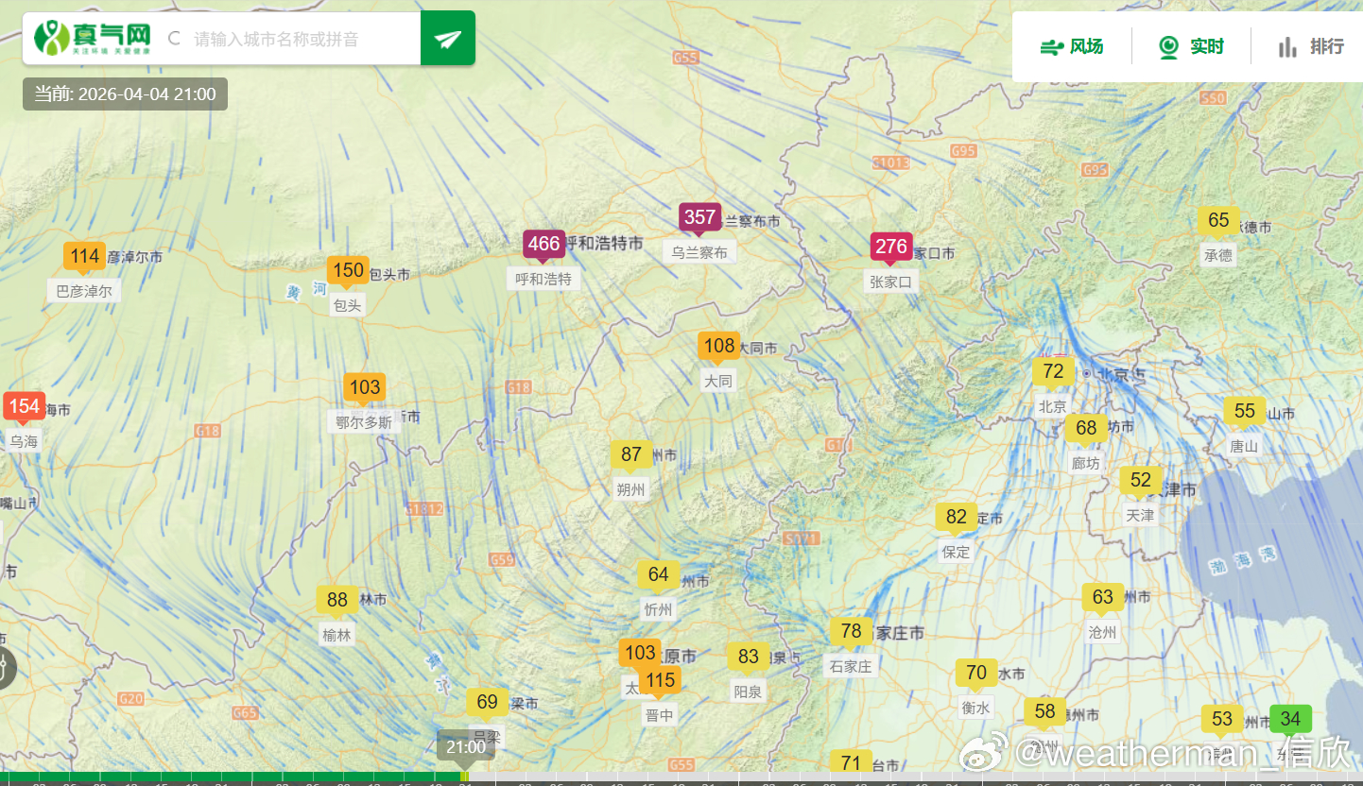Screen dimensions: 1363x786
Task: Click the 154 AQI marker for 乌海
Action: (24, 407)
